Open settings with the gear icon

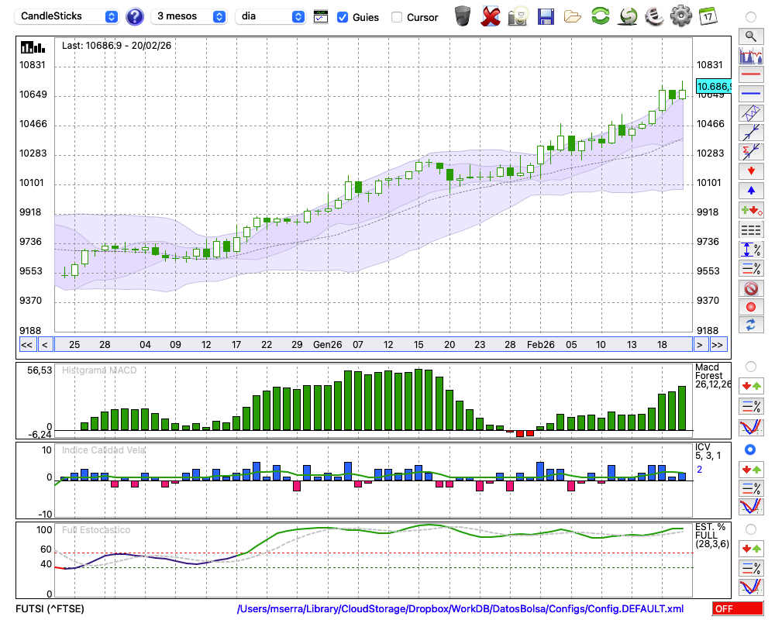click(680, 16)
